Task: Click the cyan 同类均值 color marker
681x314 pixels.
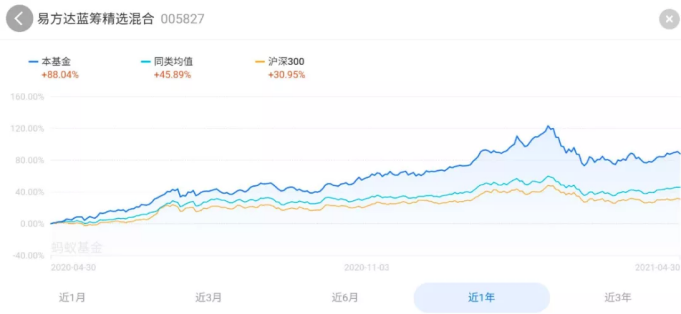Action: 146,62
